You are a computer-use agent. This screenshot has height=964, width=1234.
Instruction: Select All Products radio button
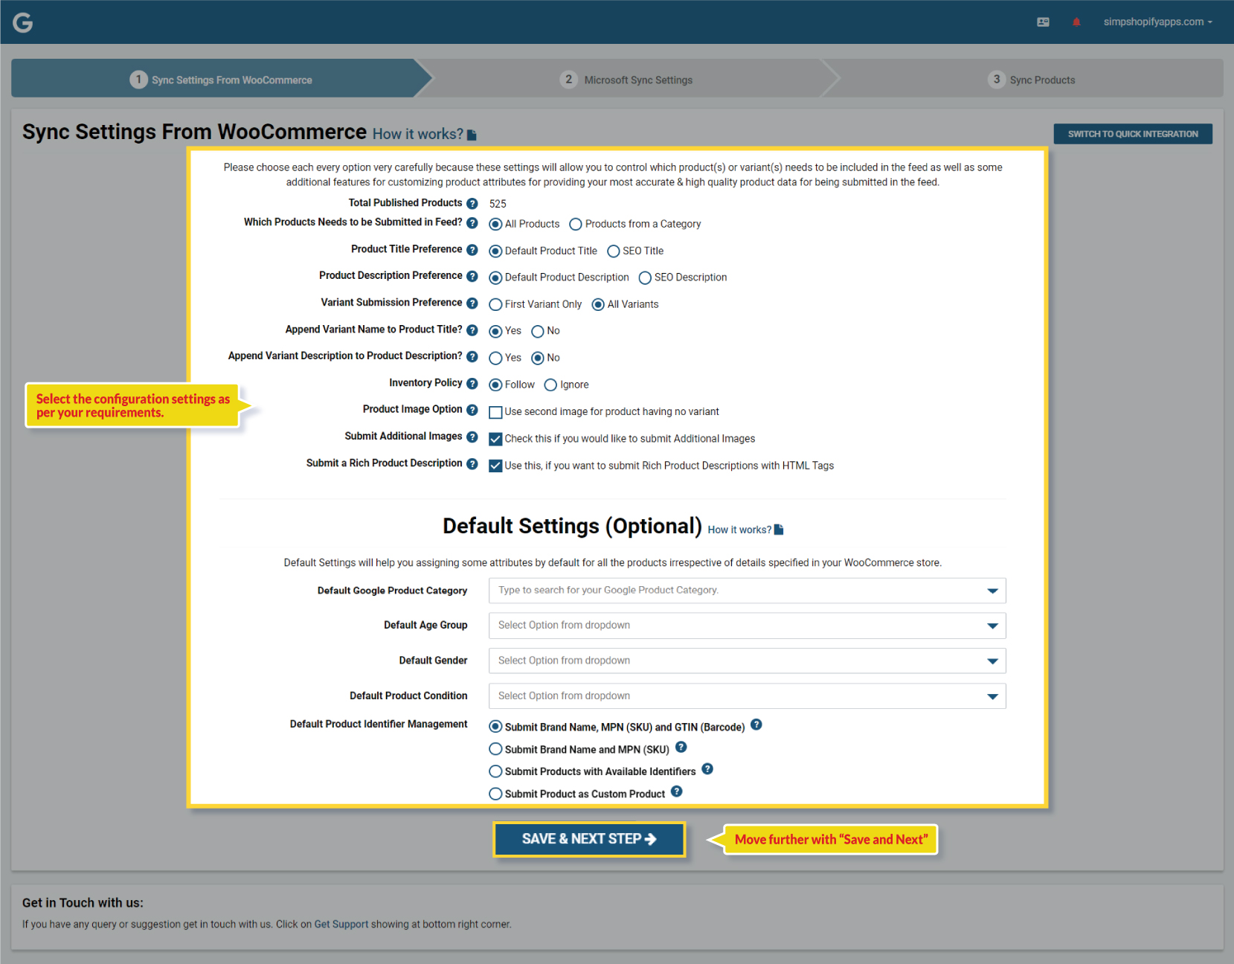coord(495,224)
